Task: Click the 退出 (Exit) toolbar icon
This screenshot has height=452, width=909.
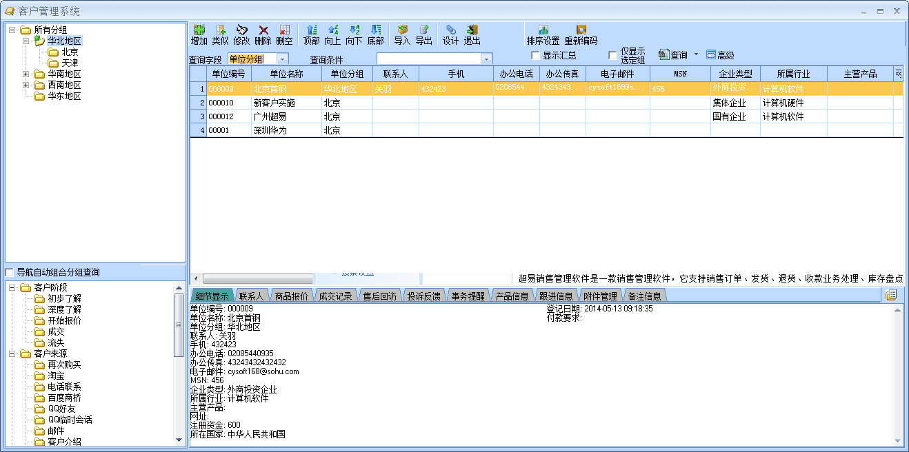Action: (472, 30)
